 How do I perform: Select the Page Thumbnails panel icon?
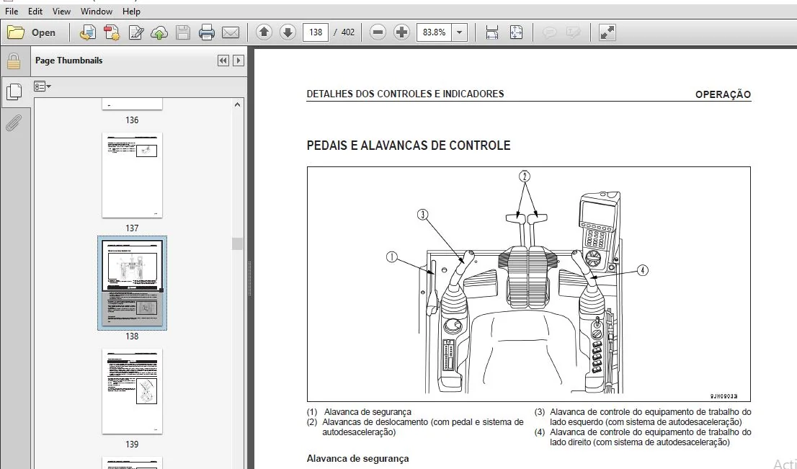(14, 91)
